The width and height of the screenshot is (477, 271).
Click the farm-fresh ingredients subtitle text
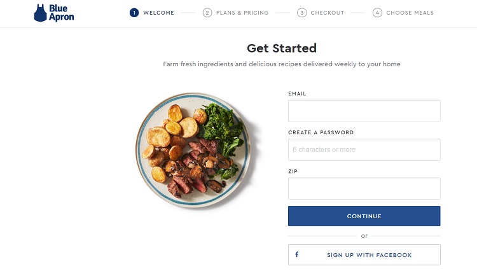click(x=281, y=64)
